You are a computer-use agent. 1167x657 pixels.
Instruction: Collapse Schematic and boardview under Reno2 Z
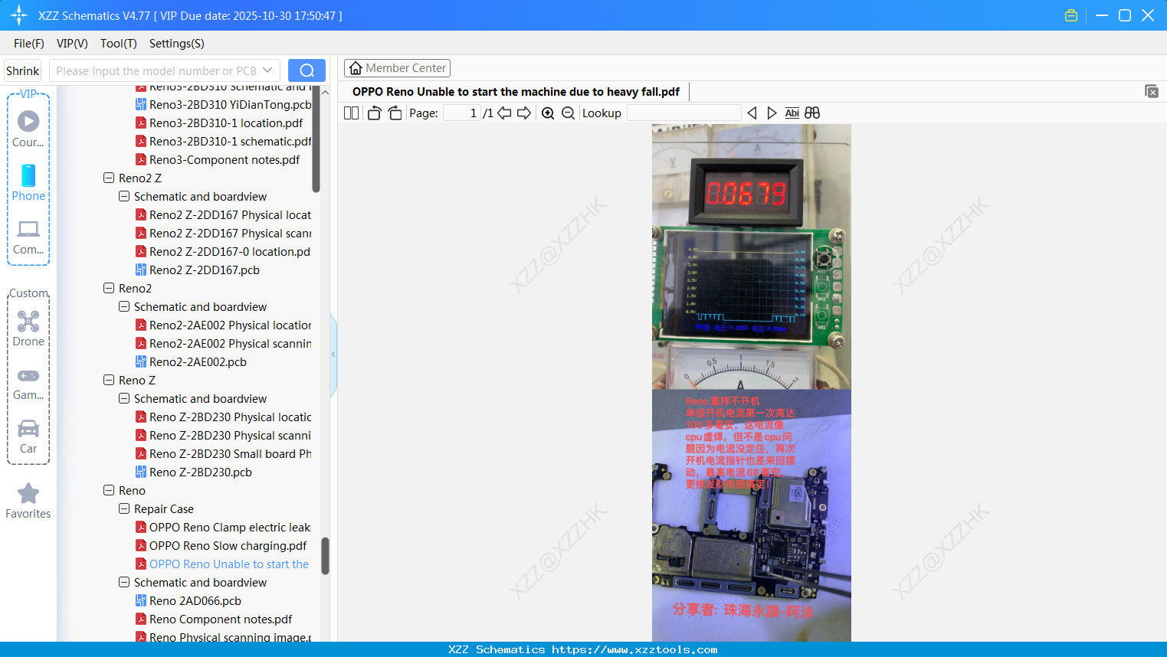pos(124,196)
